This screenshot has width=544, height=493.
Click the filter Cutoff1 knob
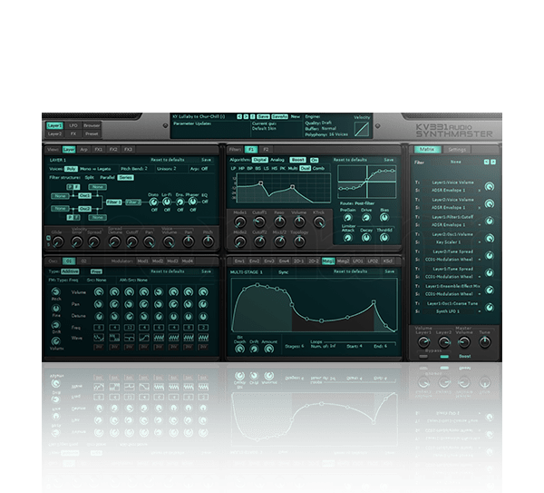259,222
